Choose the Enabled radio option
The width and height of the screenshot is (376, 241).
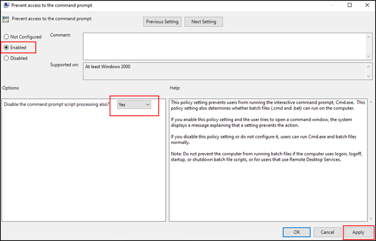[7, 47]
